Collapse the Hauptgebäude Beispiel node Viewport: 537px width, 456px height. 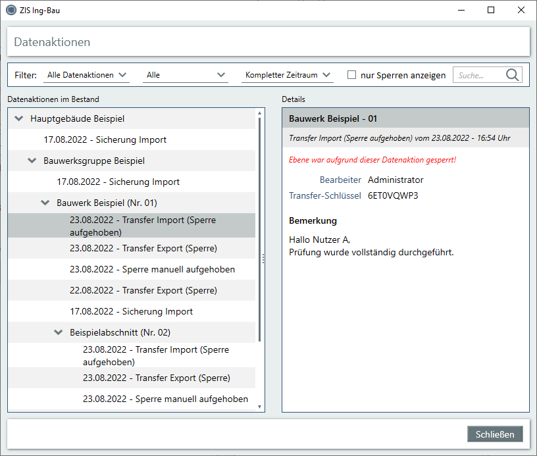[18, 119]
